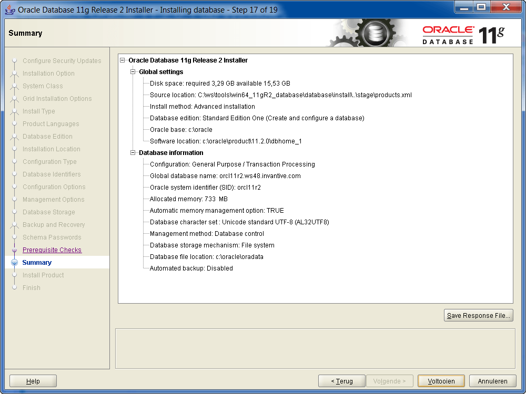
Task: Click the Java icon in the title bar
Action: (x=9, y=9)
